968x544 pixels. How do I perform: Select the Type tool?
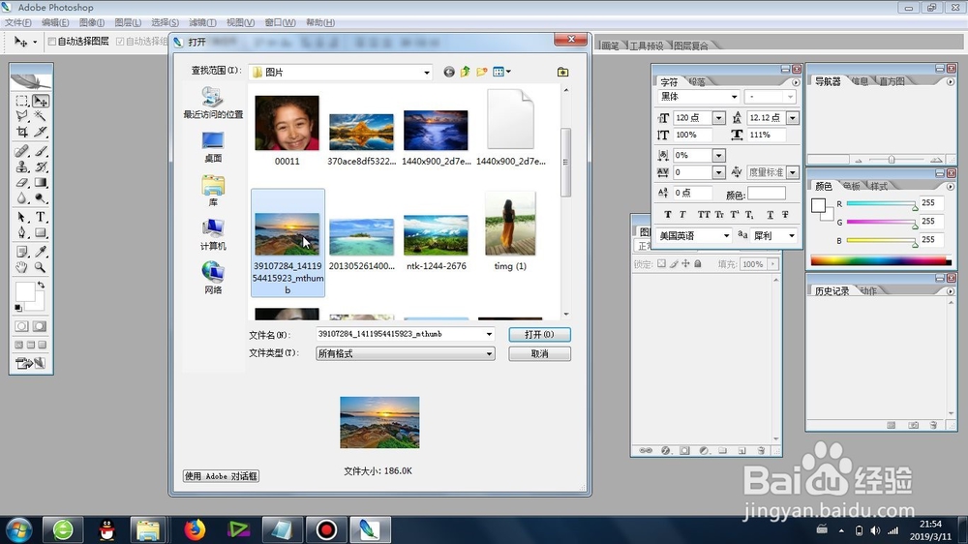(41, 218)
